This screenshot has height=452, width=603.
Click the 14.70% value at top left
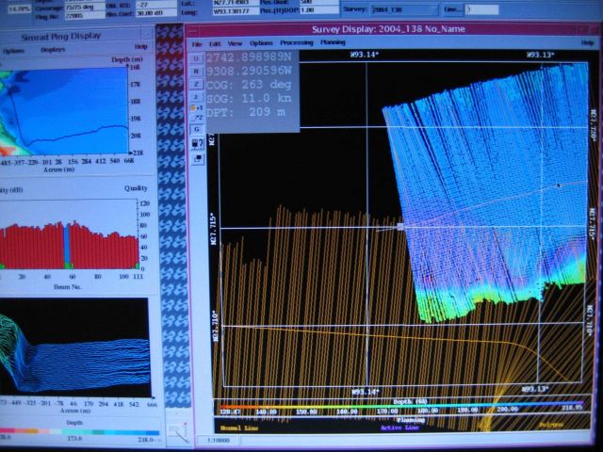[x=19, y=8]
